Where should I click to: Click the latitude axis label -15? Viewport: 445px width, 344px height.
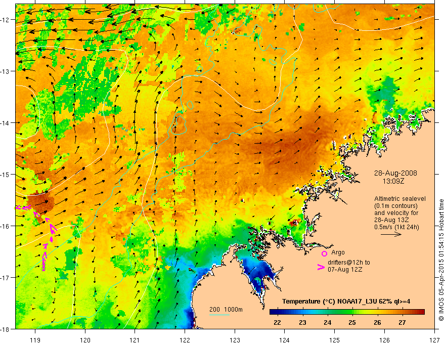pos(5,174)
